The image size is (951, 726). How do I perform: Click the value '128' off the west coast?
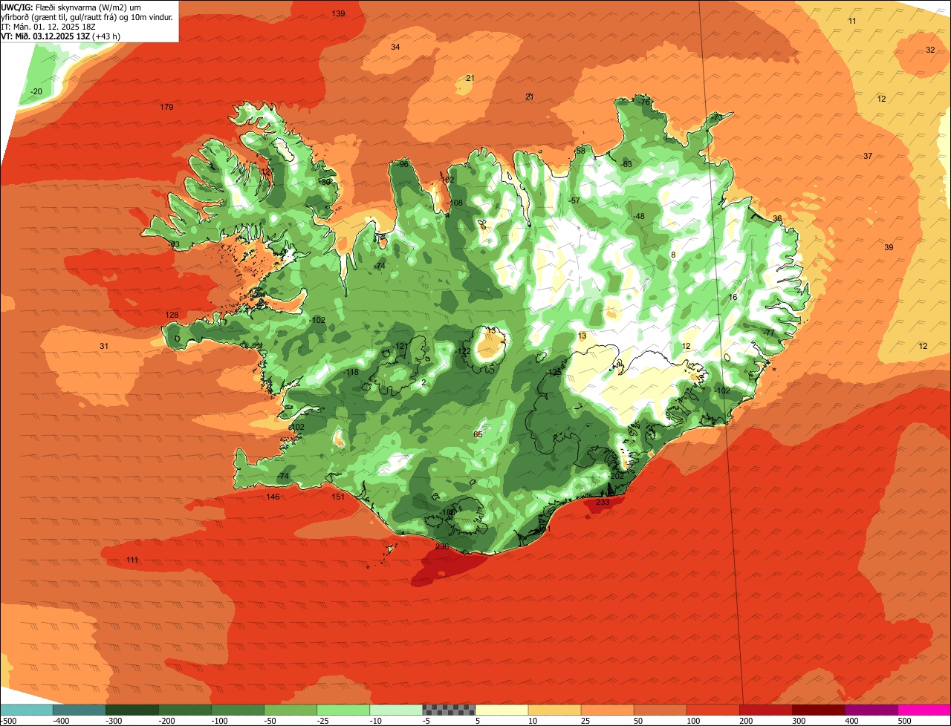point(172,315)
